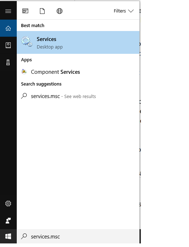Focus the search box containing services.msc
189x247 pixels.
click(x=78, y=236)
